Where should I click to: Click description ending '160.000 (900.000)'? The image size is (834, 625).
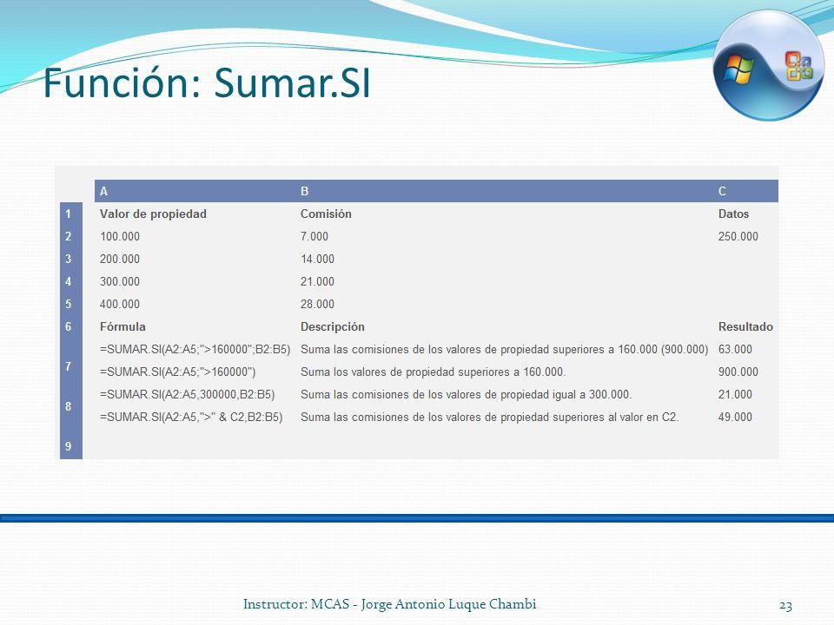[x=504, y=350]
